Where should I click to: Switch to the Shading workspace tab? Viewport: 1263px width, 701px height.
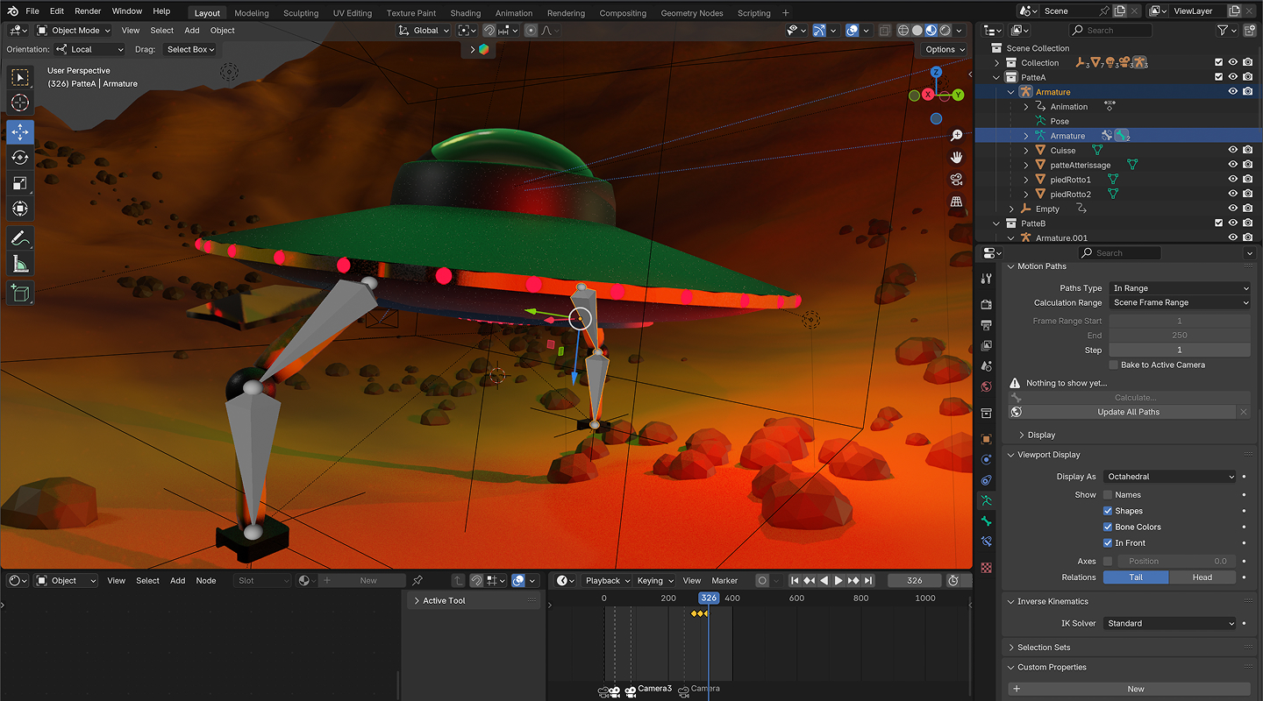tap(466, 13)
